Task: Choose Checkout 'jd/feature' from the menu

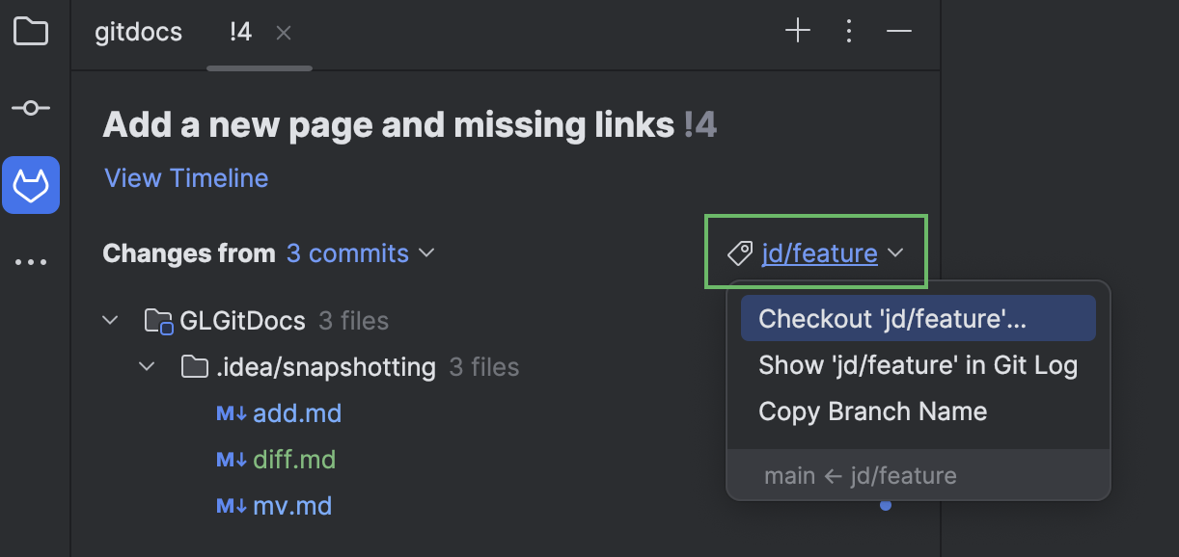Action: click(x=918, y=318)
